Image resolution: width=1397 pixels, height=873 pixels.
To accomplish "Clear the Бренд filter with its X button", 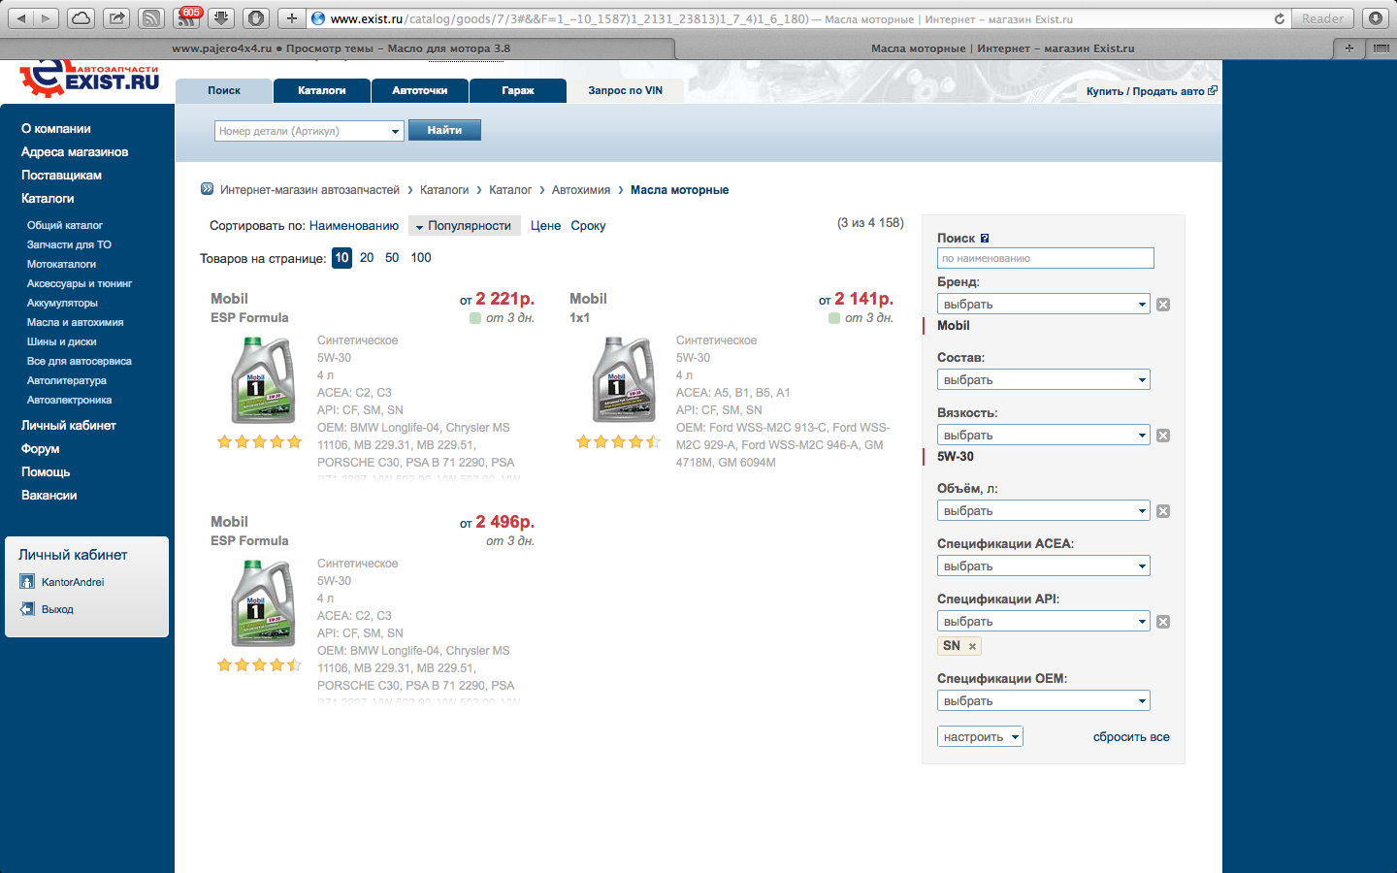I will pyautogui.click(x=1163, y=305).
